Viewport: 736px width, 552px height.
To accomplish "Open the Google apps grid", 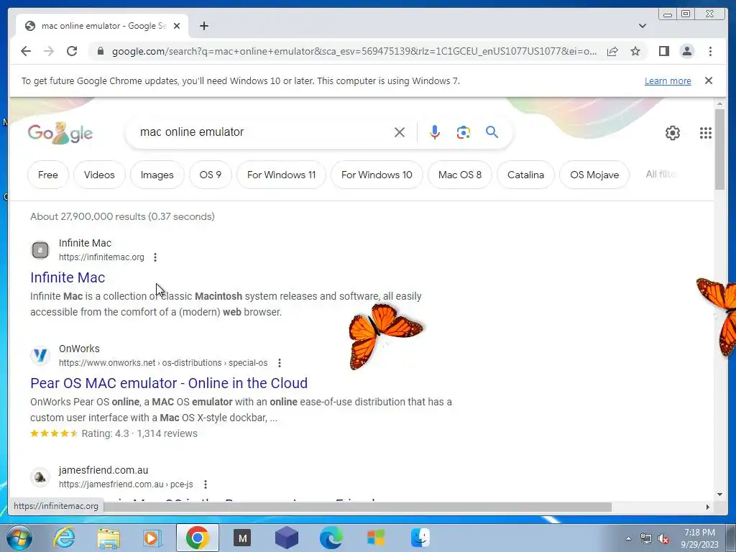I will click(x=705, y=133).
